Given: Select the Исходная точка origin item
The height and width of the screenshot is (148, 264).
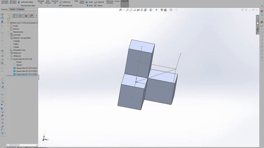Looking at the screenshot, I should pyautogui.click(x=19, y=50).
